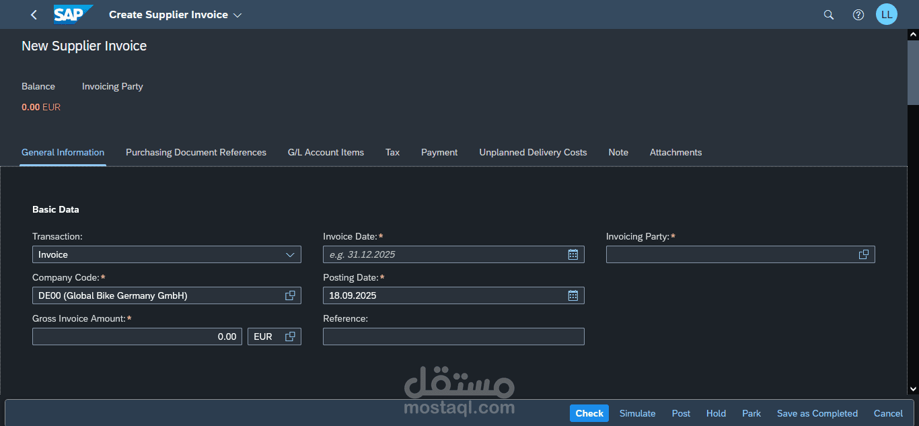The height and width of the screenshot is (426, 919).
Task: Open the Transaction dropdown arrow
Action: coord(290,254)
